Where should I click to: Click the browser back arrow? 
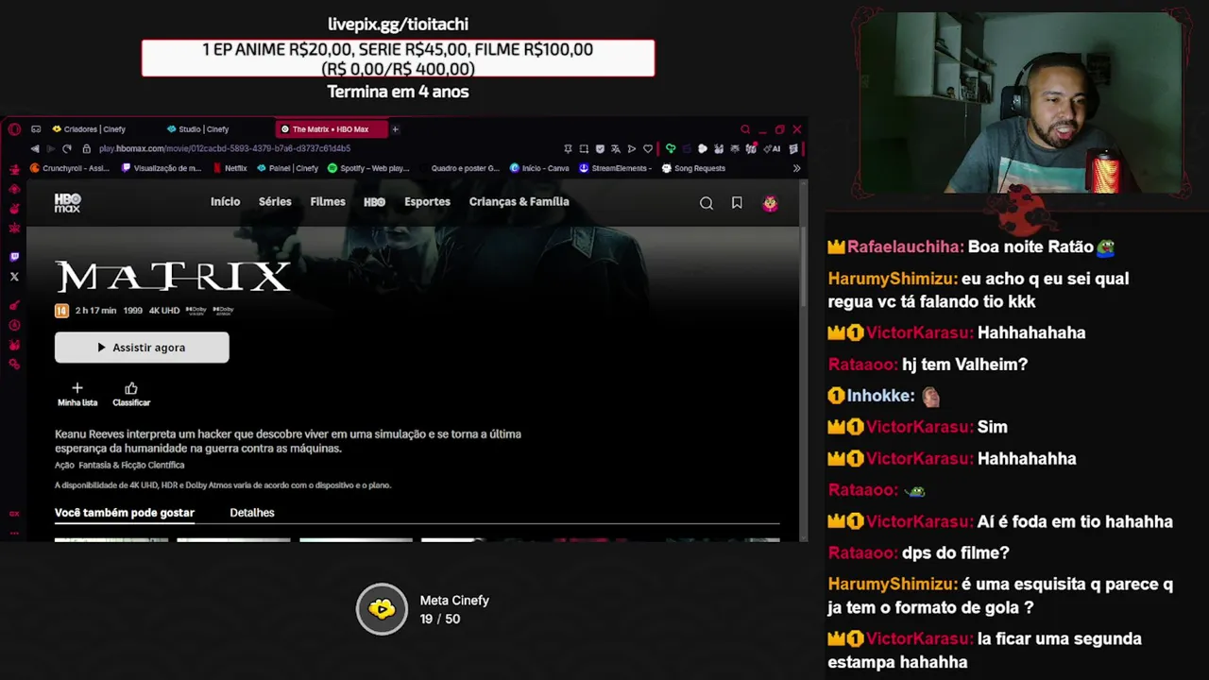click(35, 148)
